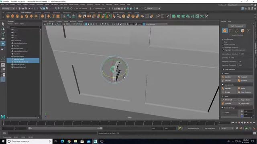
Task: Select Vertex selection mode in Modeling Toolkit
Action: [x=231, y=30]
